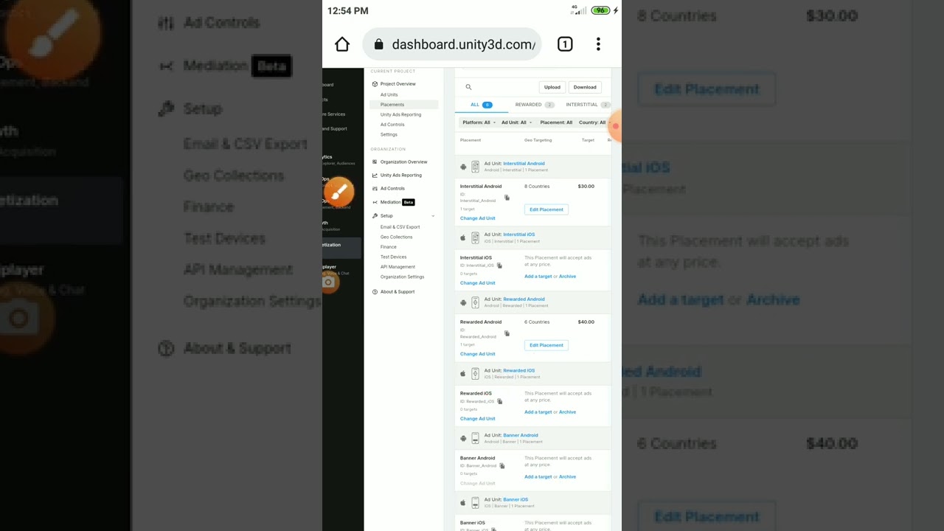Click Edit Placement for Interstitial Android
This screenshot has height=531, width=944.
click(x=546, y=209)
